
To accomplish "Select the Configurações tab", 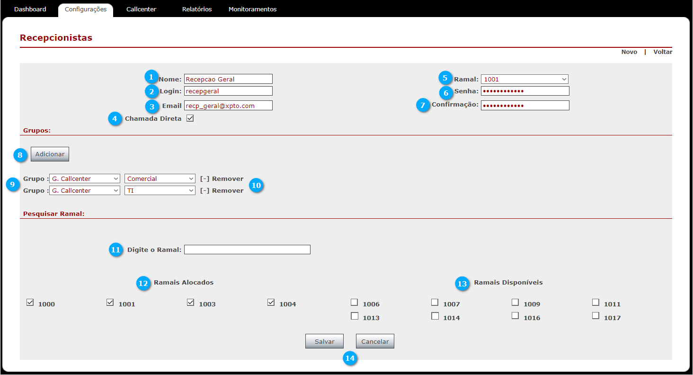I will (x=86, y=9).
